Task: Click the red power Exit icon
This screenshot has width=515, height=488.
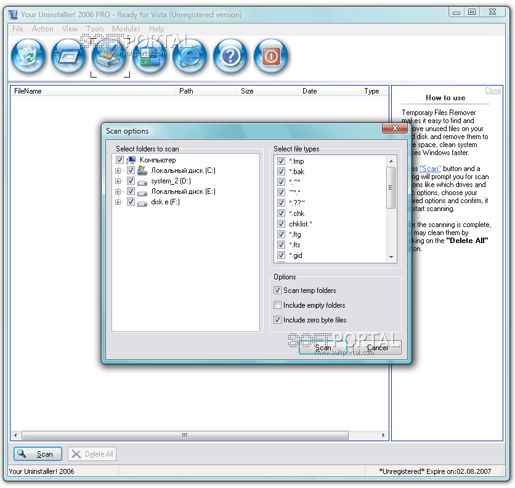Action: (271, 56)
